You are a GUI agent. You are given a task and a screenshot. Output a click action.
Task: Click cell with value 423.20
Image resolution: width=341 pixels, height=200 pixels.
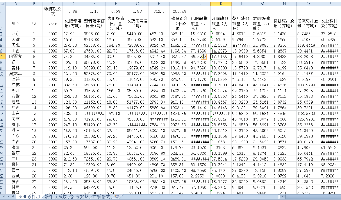point(73,114)
